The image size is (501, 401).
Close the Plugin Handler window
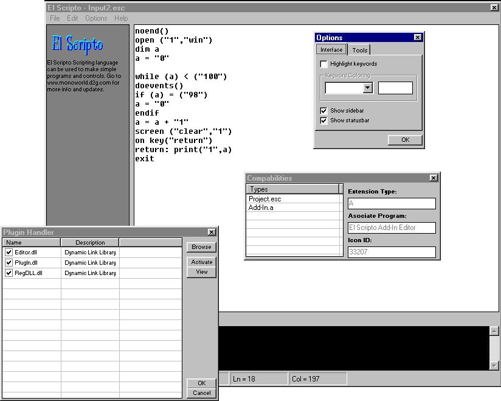point(212,232)
